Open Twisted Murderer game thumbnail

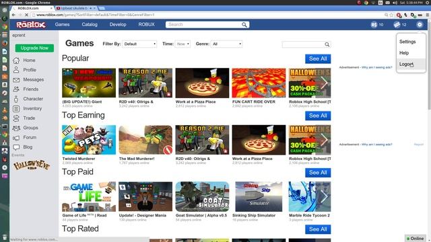[89, 140]
